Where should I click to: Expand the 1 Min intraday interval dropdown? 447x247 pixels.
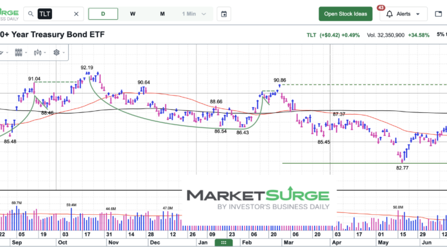coord(194,14)
